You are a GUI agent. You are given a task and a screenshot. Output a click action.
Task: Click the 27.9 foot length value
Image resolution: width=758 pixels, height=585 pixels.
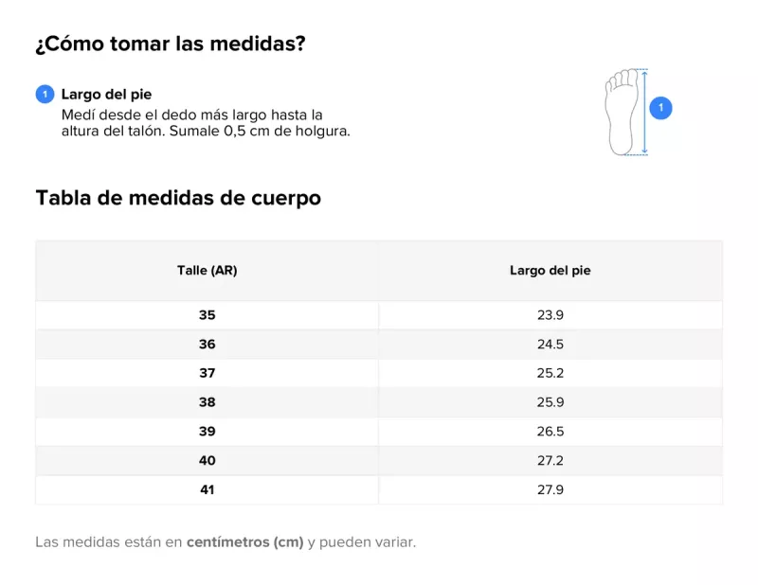click(550, 489)
